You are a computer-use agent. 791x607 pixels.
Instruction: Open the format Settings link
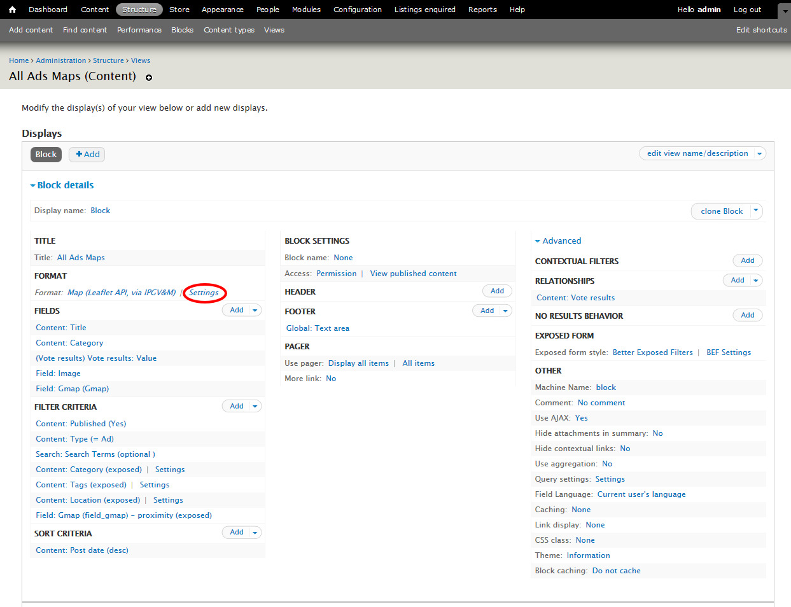pos(204,293)
